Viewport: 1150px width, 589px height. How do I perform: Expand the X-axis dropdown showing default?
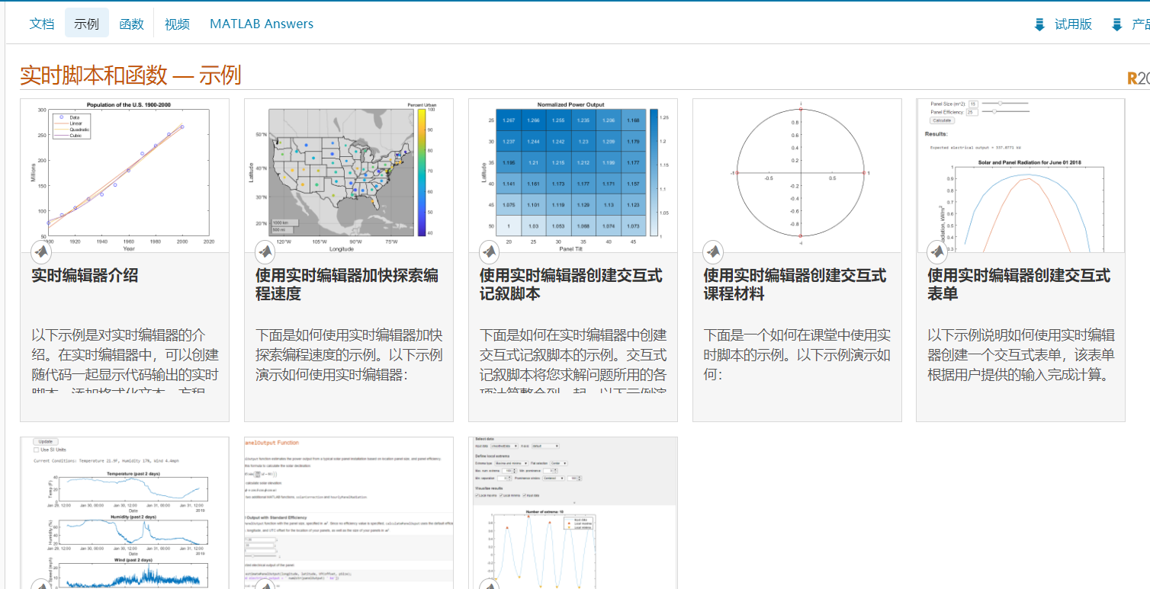545,447
